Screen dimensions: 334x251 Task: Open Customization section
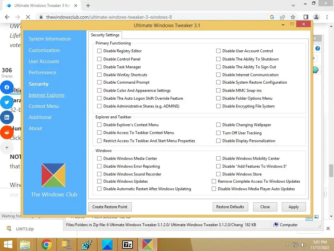pyautogui.click(x=44, y=50)
